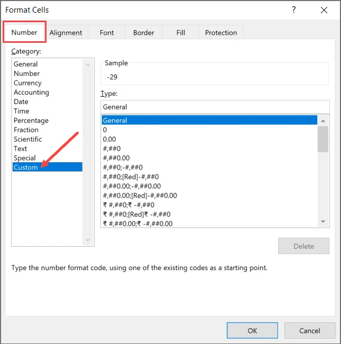Choose Currency in the Category list
This screenshot has height=344, width=341.
click(x=27, y=83)
